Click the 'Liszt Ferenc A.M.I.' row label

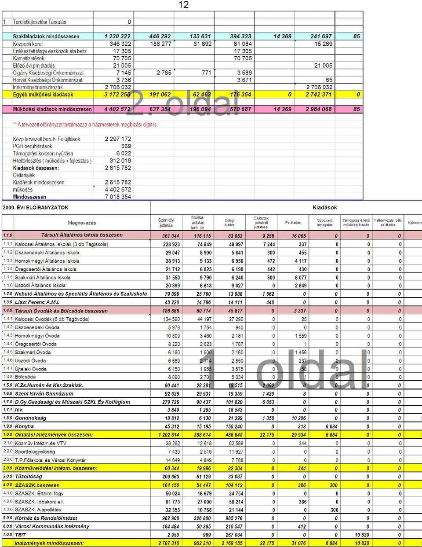37,302
